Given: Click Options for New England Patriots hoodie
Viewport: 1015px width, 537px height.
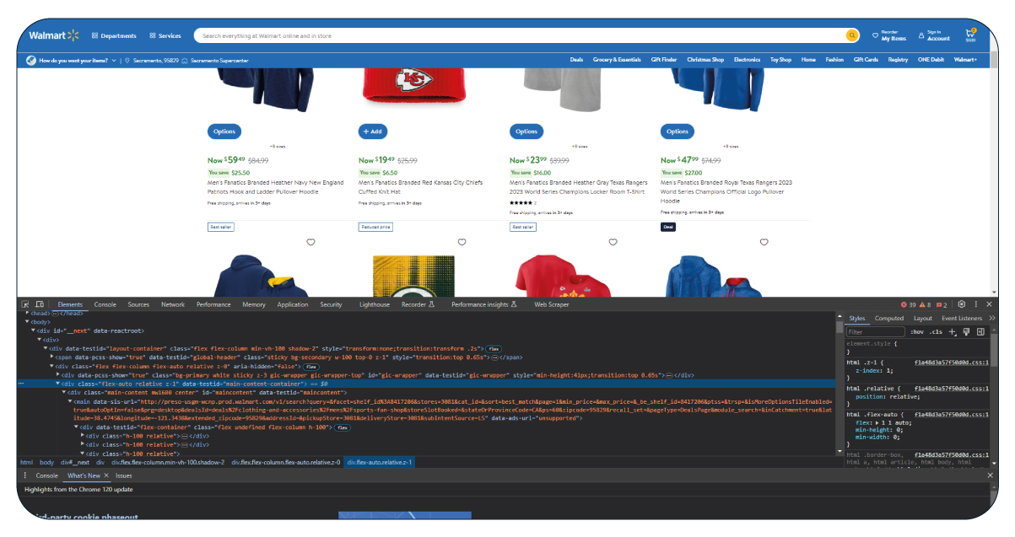Looking at the screenshot, I should [x=224, y=131].
